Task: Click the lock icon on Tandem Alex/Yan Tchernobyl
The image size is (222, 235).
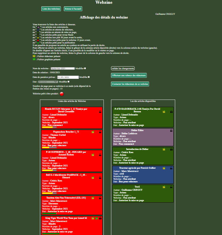Action: click(x=100, y=198)
